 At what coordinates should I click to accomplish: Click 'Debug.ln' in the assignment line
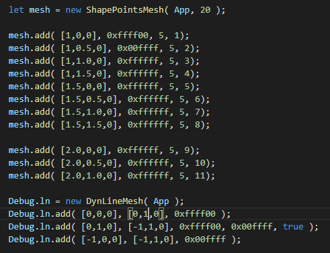click(29, 201)
